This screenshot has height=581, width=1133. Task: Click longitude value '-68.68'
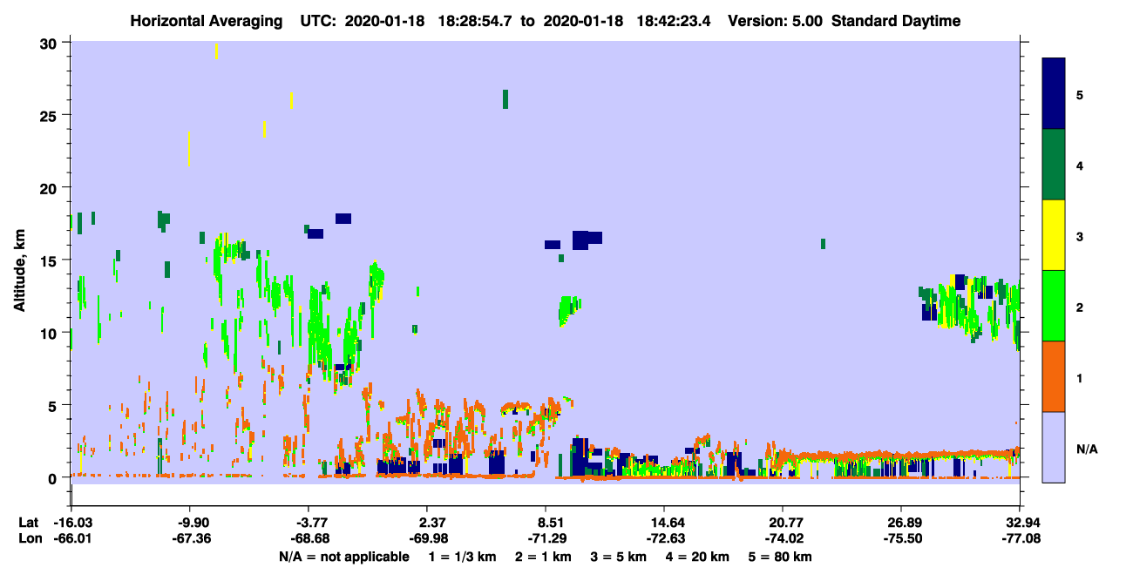point(309,539)
